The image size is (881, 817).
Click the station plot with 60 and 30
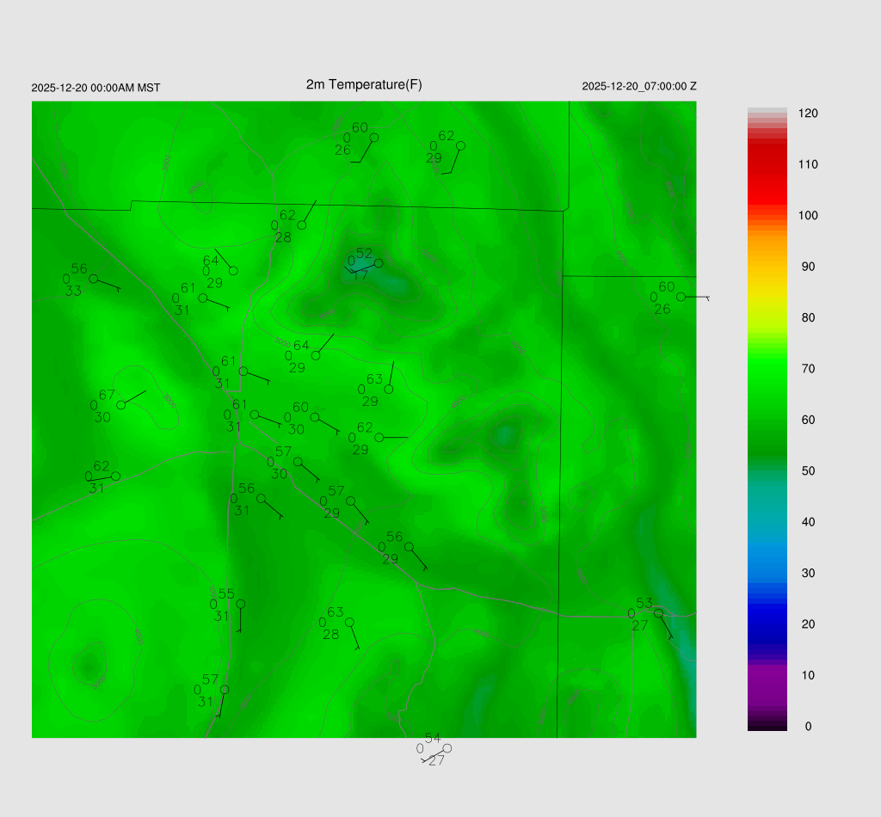click(314, 417)
